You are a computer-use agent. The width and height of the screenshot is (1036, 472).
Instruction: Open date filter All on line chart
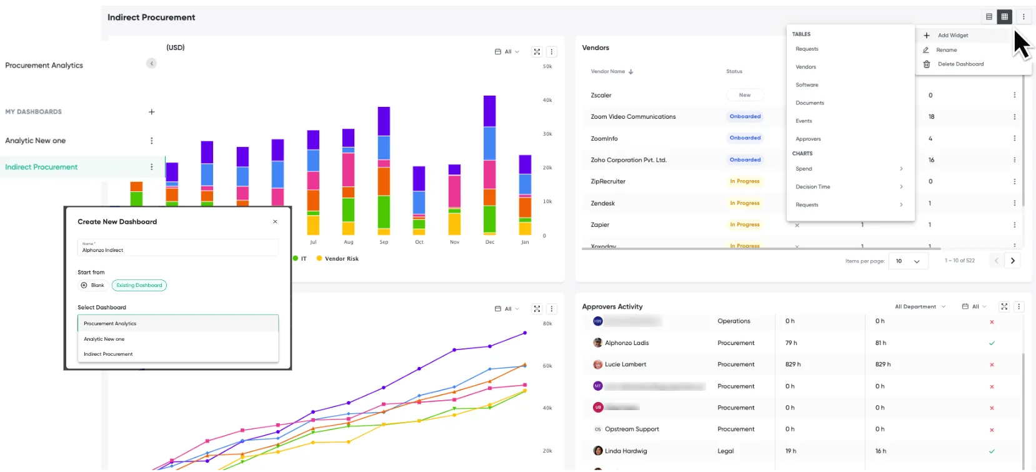point(507,309)
